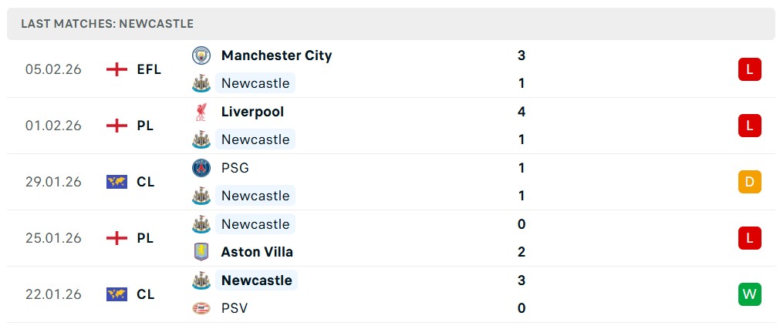Open the PSV team link

click(x=235, y=308)
